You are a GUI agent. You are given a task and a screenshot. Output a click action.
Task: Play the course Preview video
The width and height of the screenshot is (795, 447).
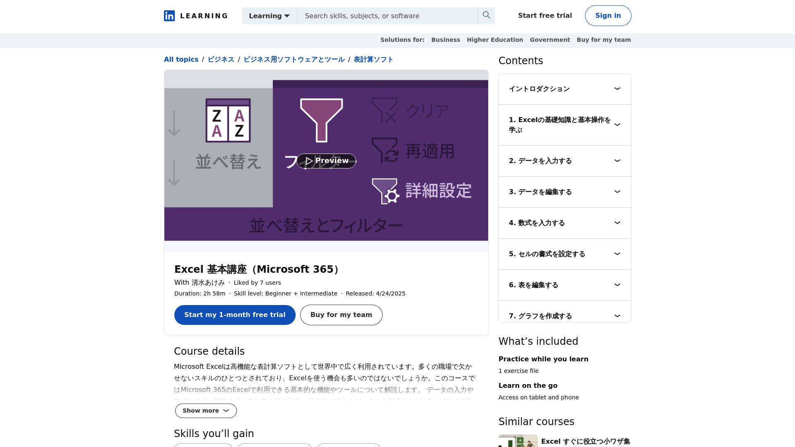[326, 161]
